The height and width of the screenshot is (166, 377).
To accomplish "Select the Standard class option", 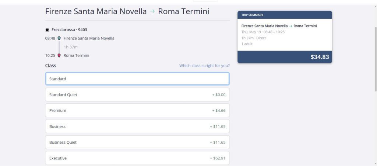I will point(137,79).
